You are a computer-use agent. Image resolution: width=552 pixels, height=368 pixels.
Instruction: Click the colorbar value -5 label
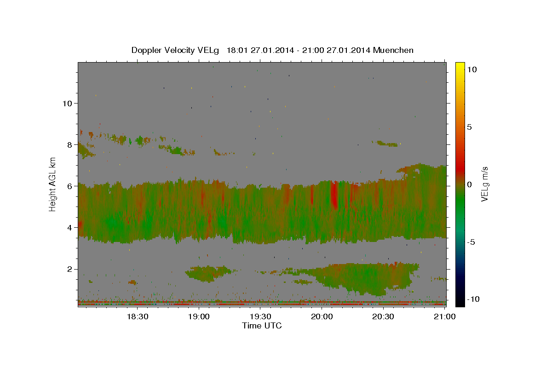(x=472, y=242)
